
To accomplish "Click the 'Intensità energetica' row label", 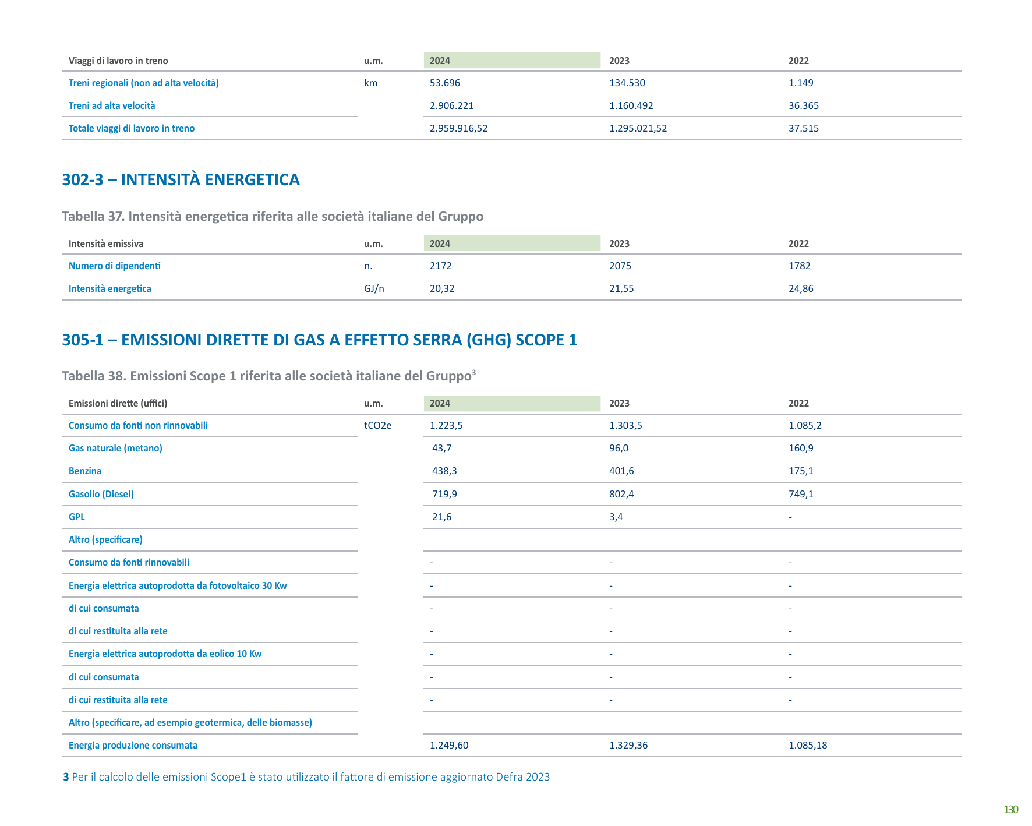I will point(110,288).
